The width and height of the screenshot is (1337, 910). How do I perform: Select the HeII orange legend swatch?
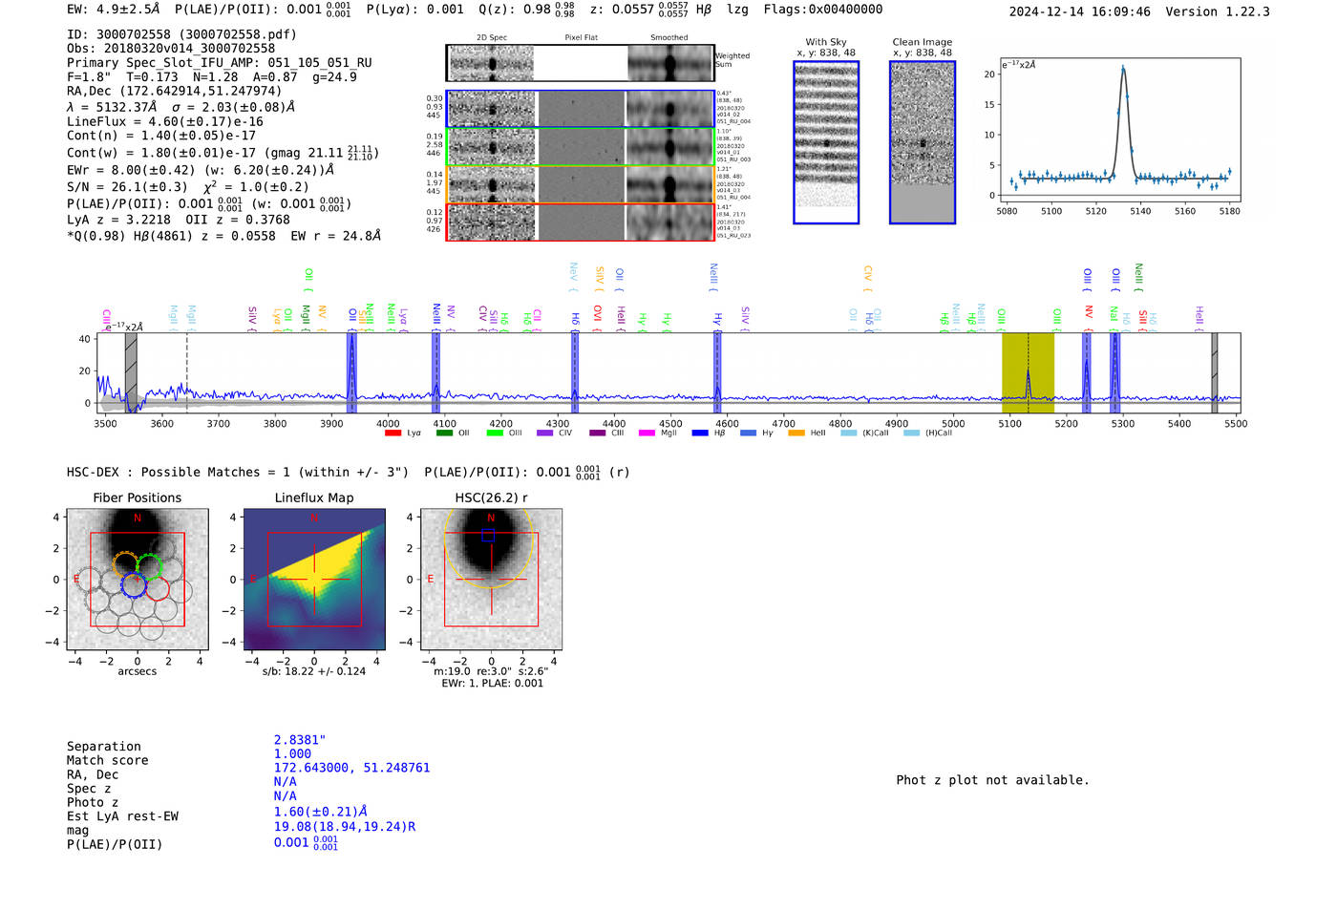(796, 434)
